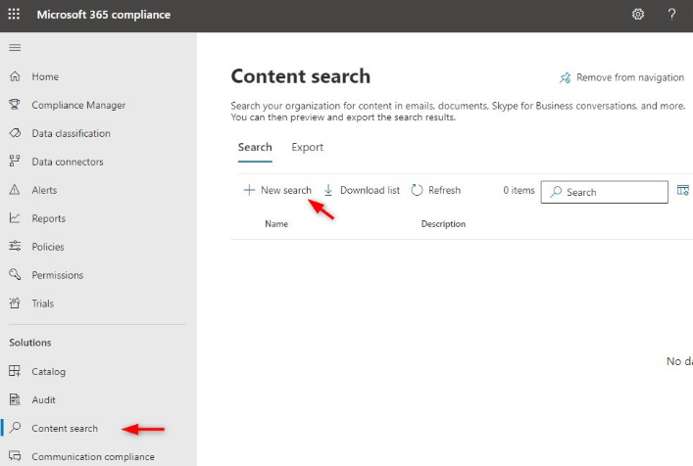Open the Reports page
Image resolution: width=693 pixels, height=466 pixels.
point(49,218)
